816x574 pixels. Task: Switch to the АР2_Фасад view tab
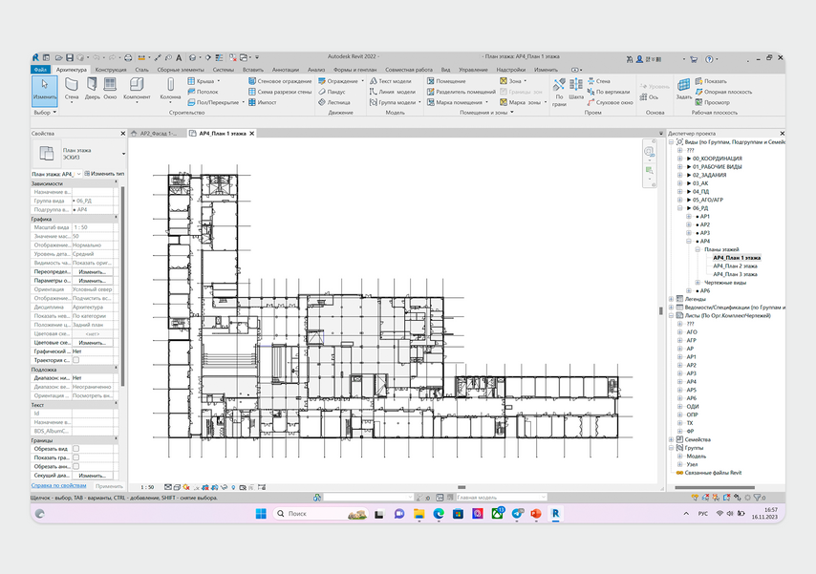(158, 134)
